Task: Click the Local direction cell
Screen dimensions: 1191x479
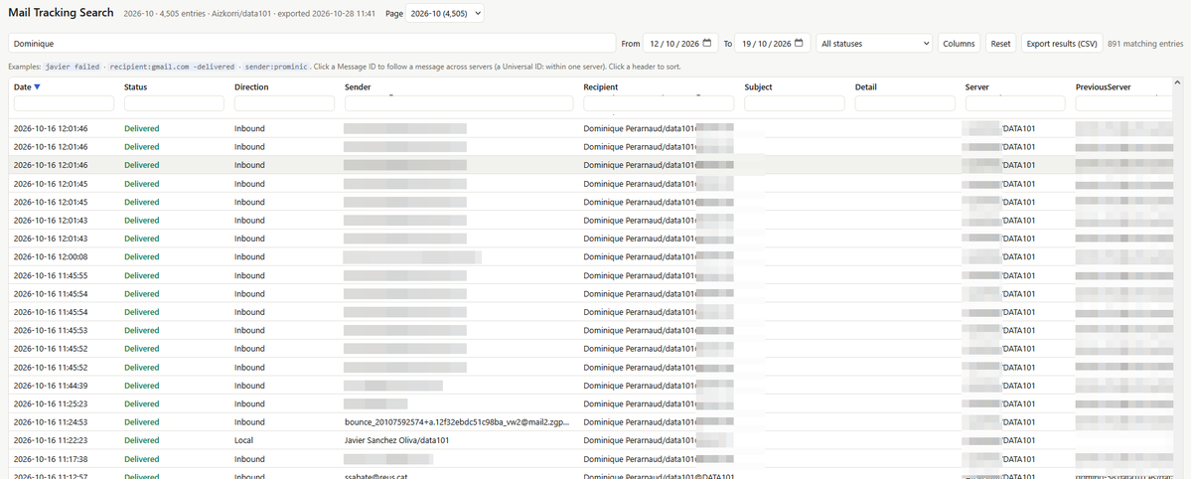Action: tap(243, 440)
